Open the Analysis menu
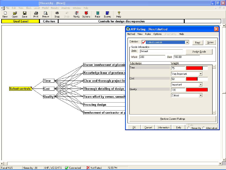The width and height of the screenshot is (226, 170). pos(65,8)
